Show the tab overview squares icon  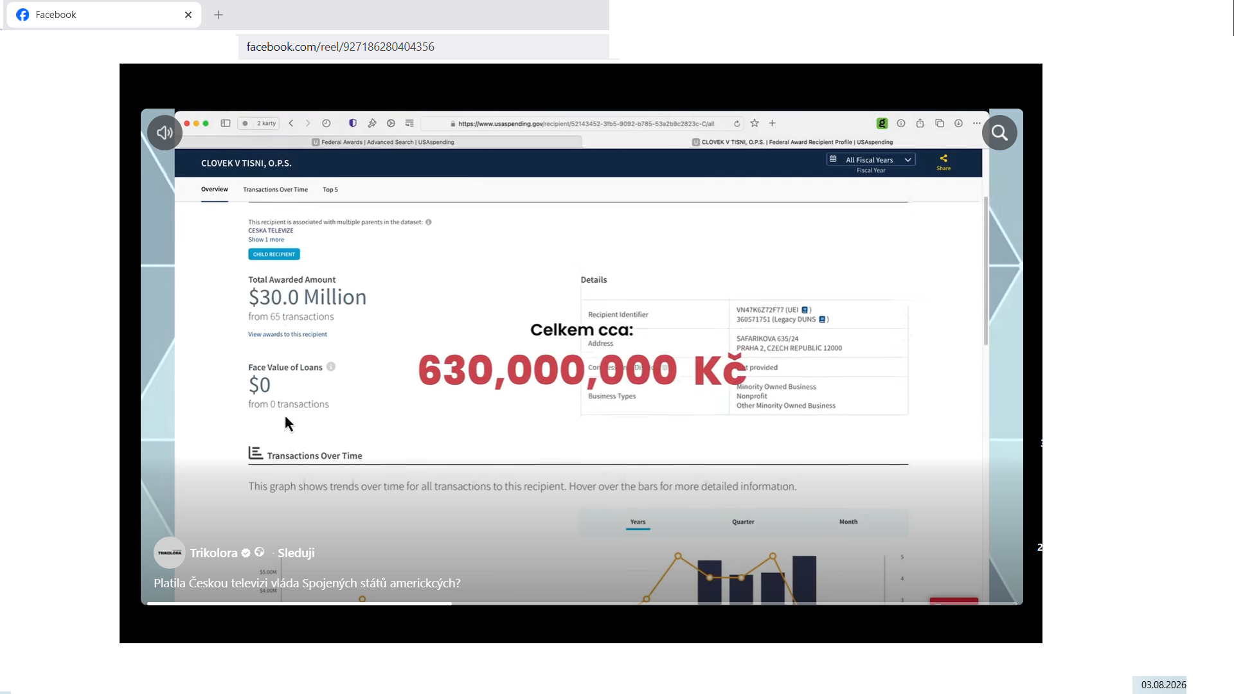point(940,123)
